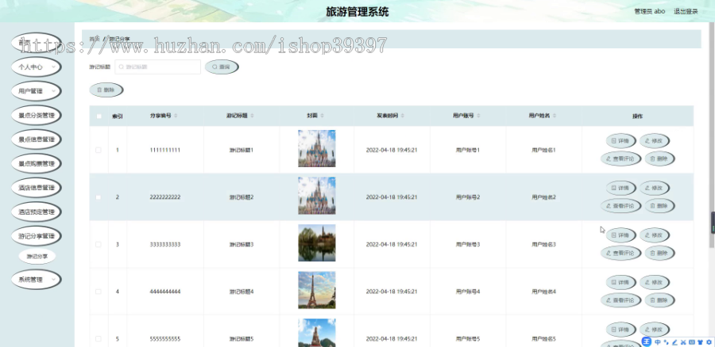The width and height of the screenshot is (715, 347).
Task: Click 查看评论 for row 游记标题2
Action: click(620, 206)
